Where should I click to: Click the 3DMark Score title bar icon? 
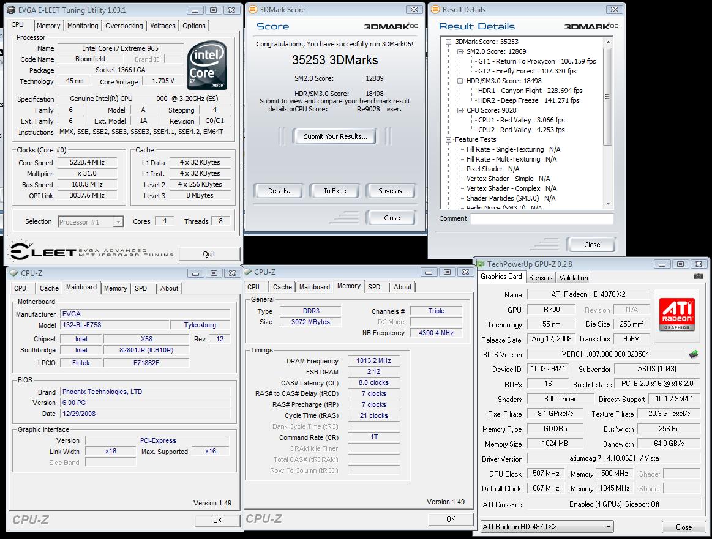click(x=253, y=9)
